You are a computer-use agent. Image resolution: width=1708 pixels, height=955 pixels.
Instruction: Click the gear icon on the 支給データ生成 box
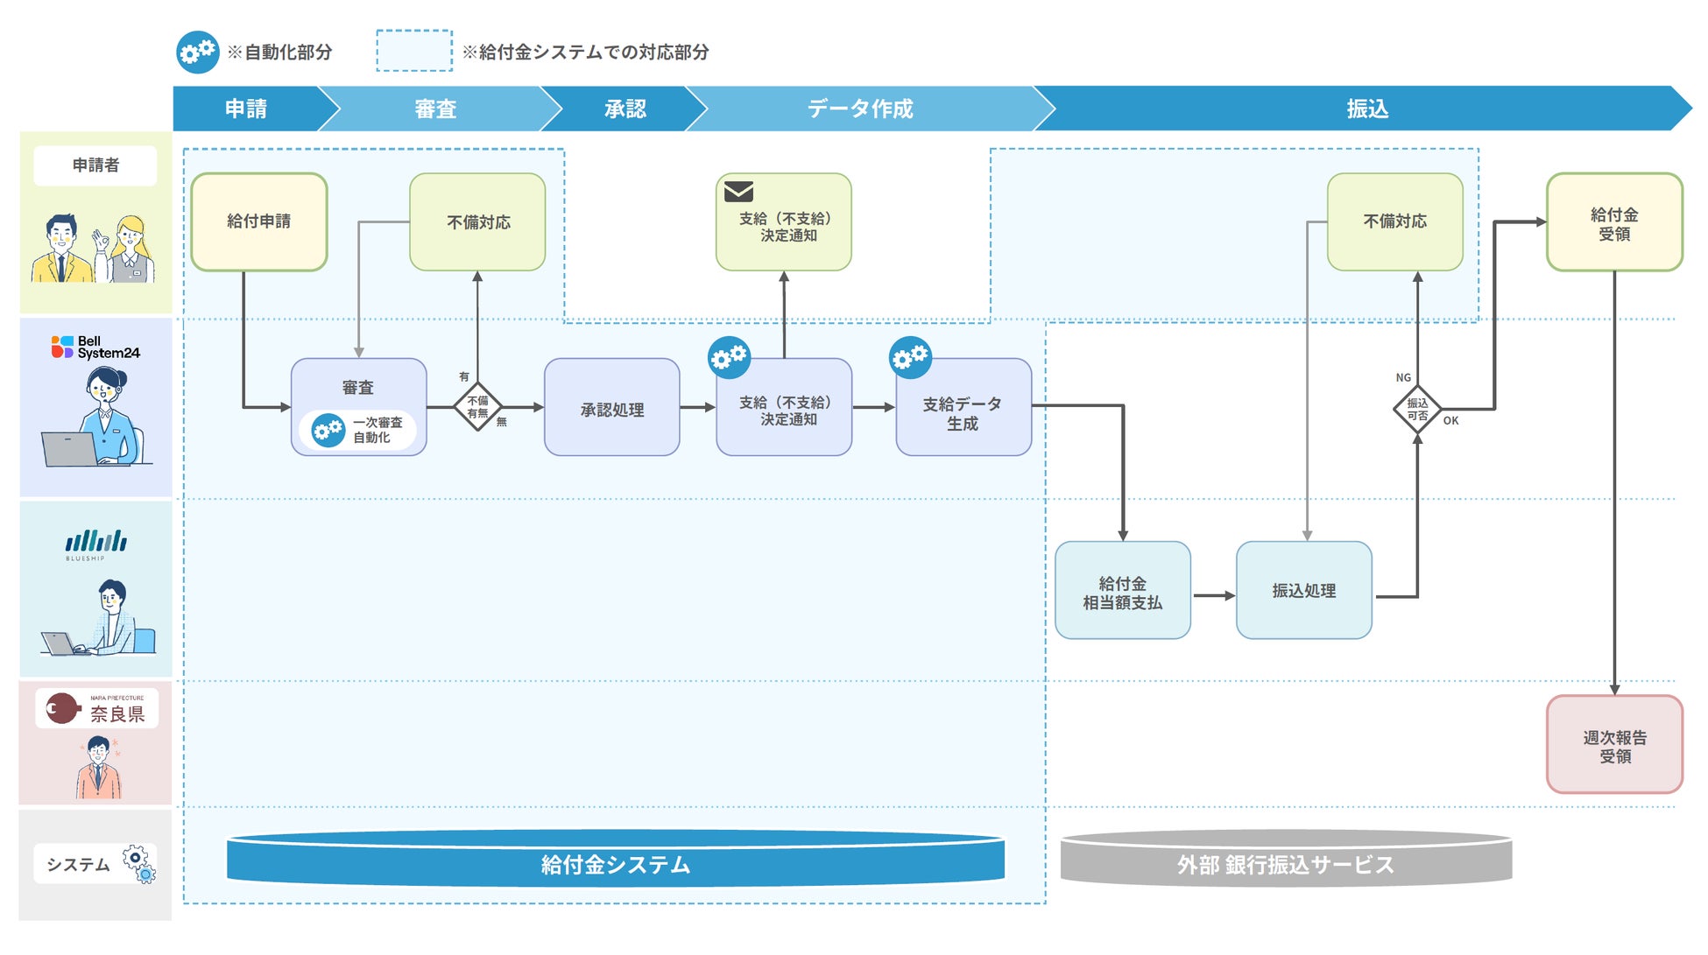click(910, 357)
